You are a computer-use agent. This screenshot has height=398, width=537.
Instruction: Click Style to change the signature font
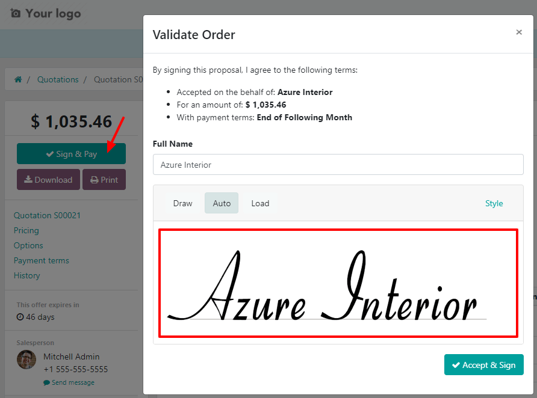[x=494, y=203]
